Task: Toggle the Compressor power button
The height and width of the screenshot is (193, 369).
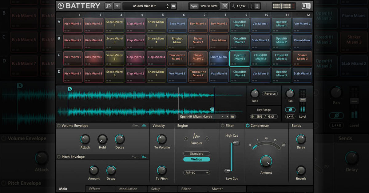Action: point(247,126)
